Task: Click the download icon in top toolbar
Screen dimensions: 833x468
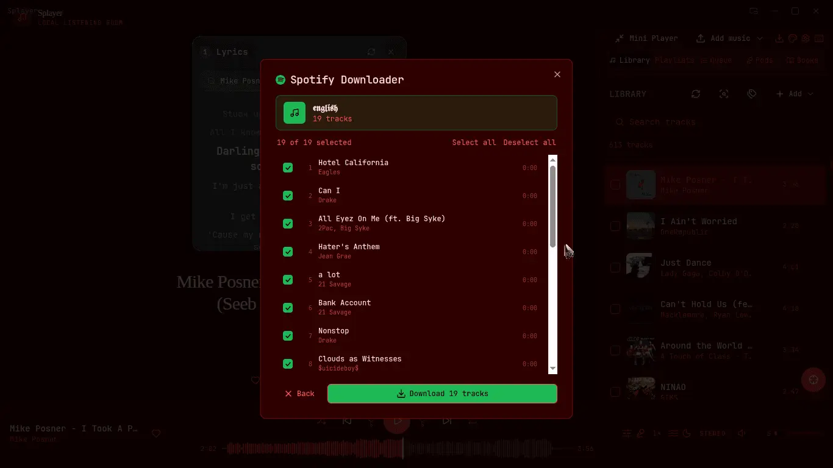Action: point(779,38)
